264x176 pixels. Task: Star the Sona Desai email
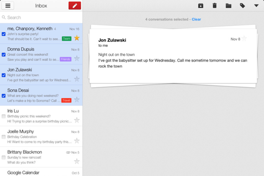click(x=77, y=99)
